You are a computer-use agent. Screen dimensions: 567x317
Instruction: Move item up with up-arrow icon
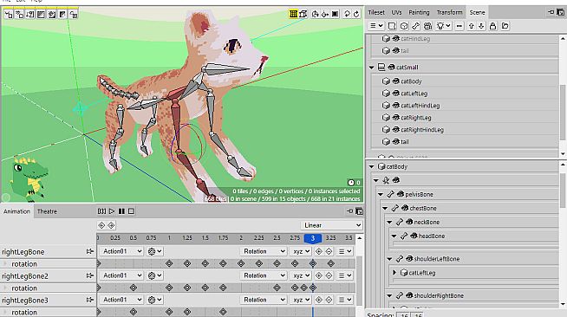point(471,26)
